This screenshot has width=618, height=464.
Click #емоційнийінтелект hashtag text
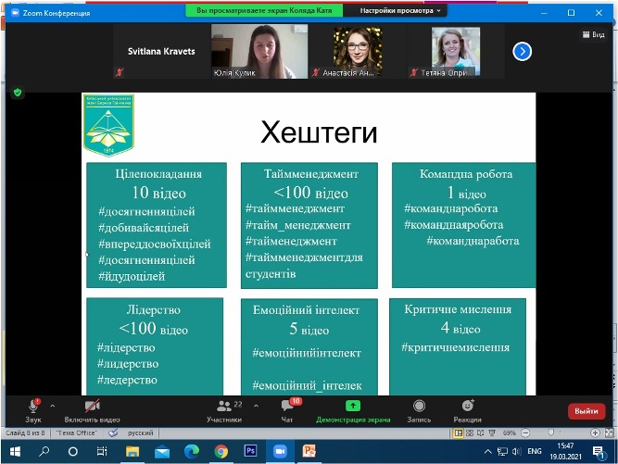click(x=307, y=353)
